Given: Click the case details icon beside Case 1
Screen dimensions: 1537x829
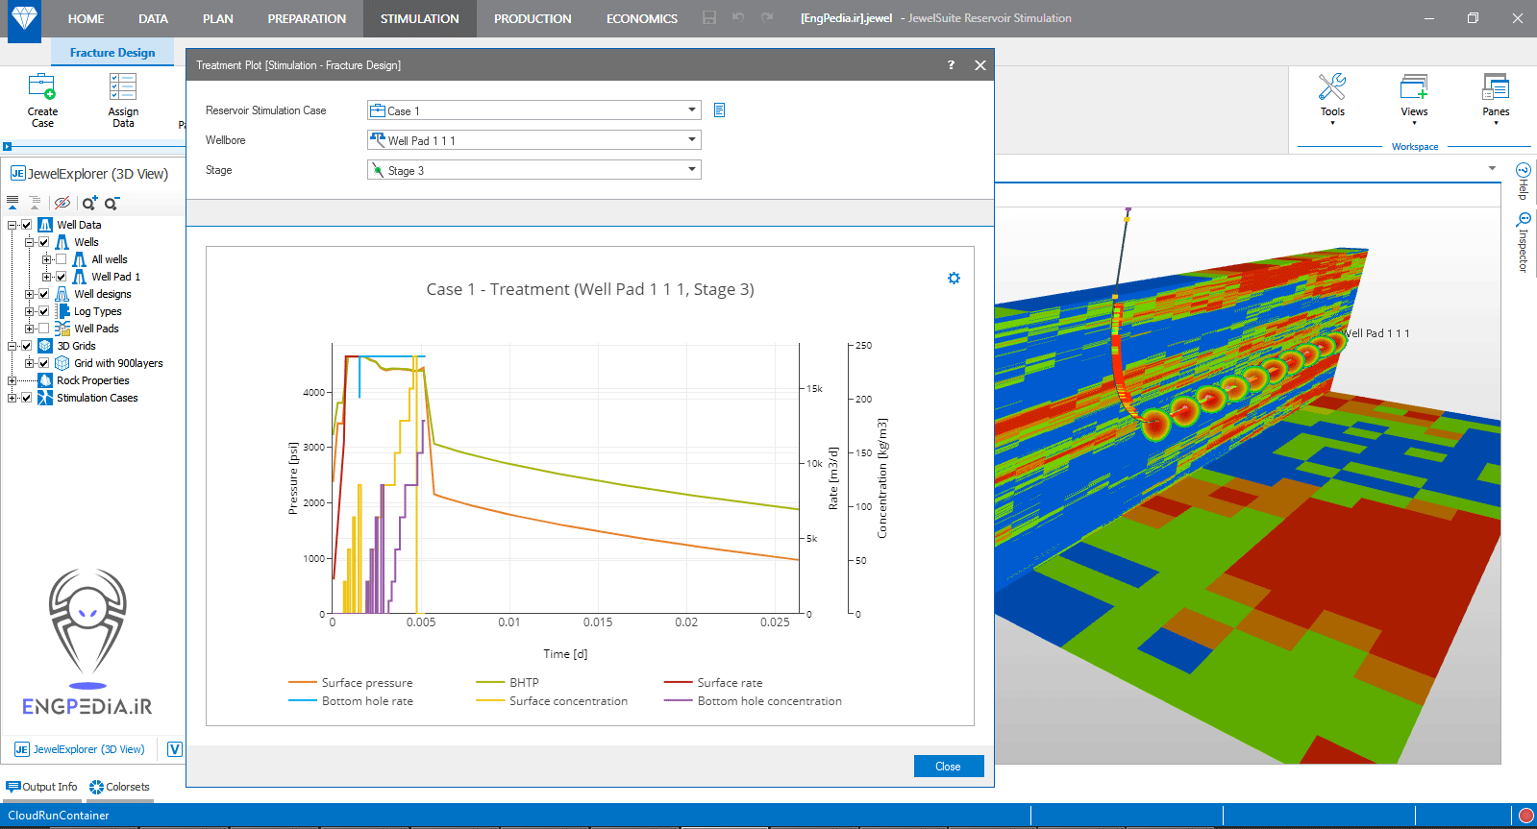Looking at the screenshot, I should coord(719,110).
